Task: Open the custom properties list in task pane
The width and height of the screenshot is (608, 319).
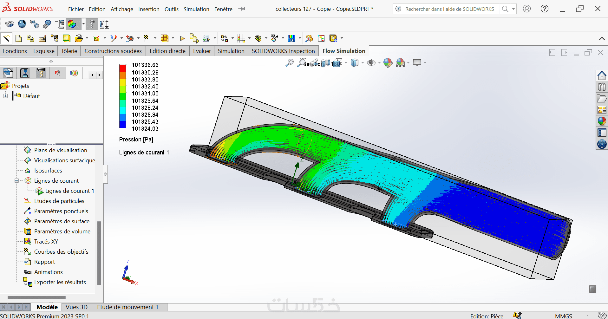Action: [602, 133]
